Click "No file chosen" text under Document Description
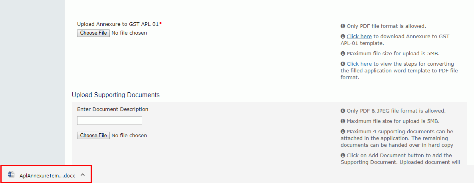This screenshot has width=474, height=183. pos(129,136)
